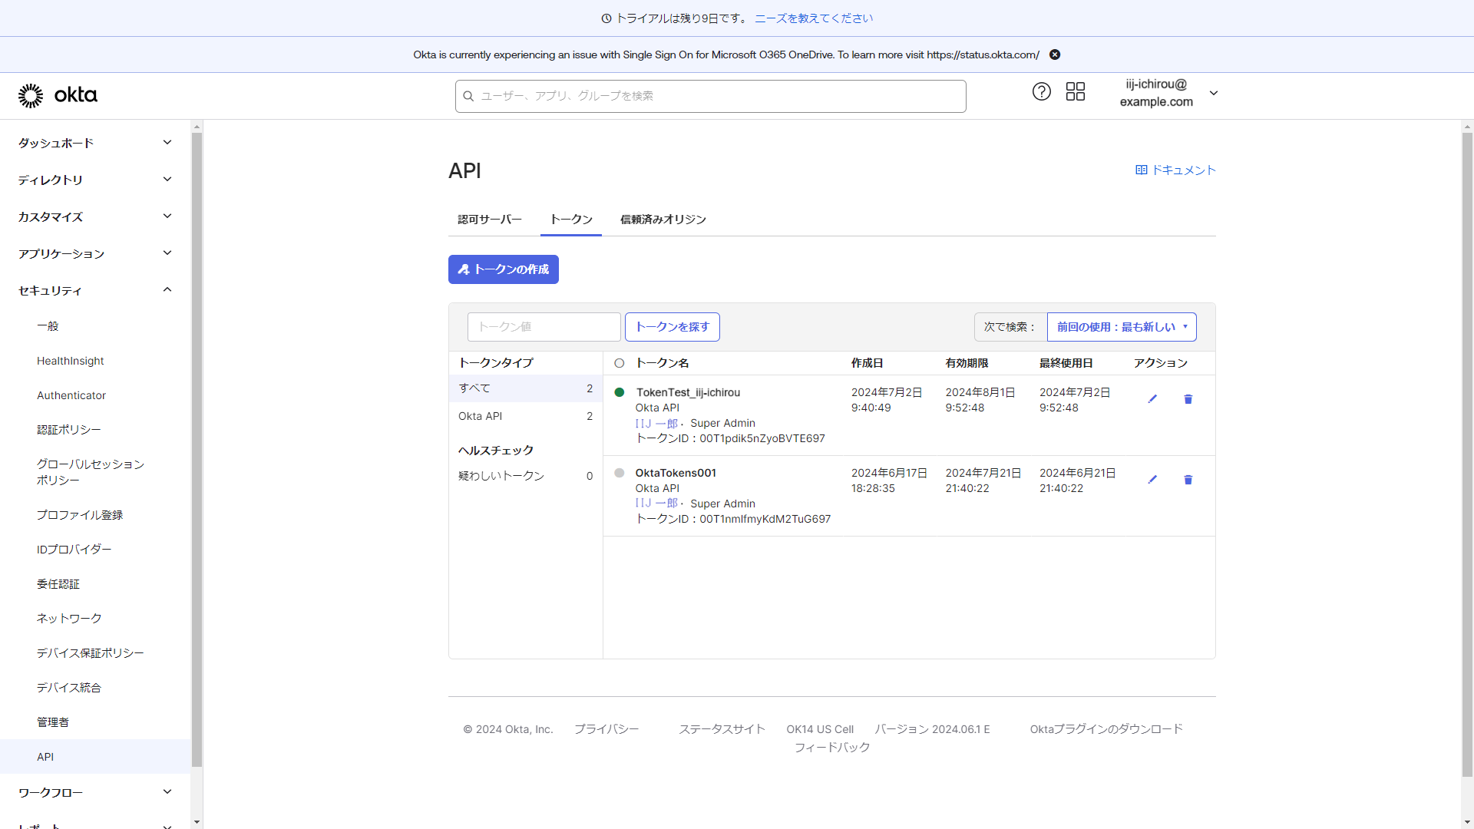Open the ニーズを教えてください link
Viewport: 1474px width, 829px height.
814,18
